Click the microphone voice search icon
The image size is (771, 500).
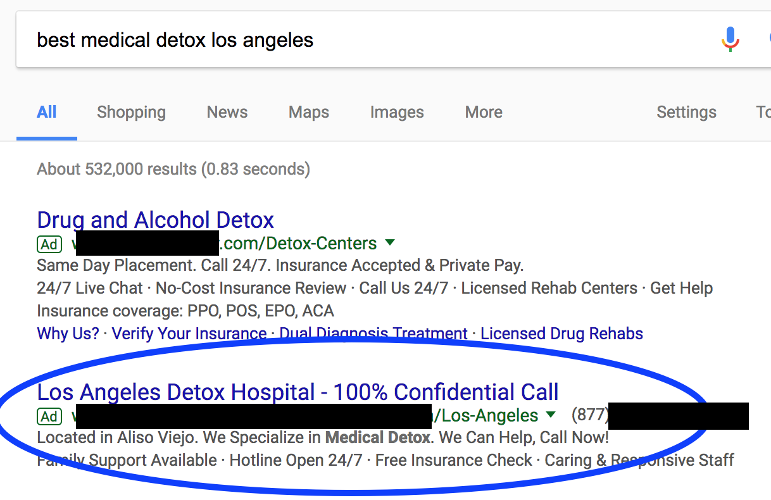click(730, 40)
